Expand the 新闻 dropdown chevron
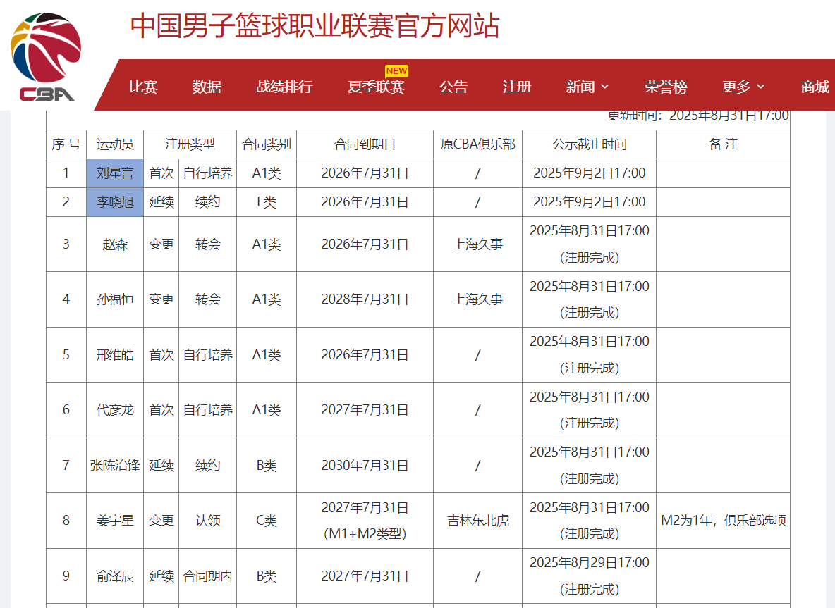Screen dimensions: 835x608 [604, 87]
